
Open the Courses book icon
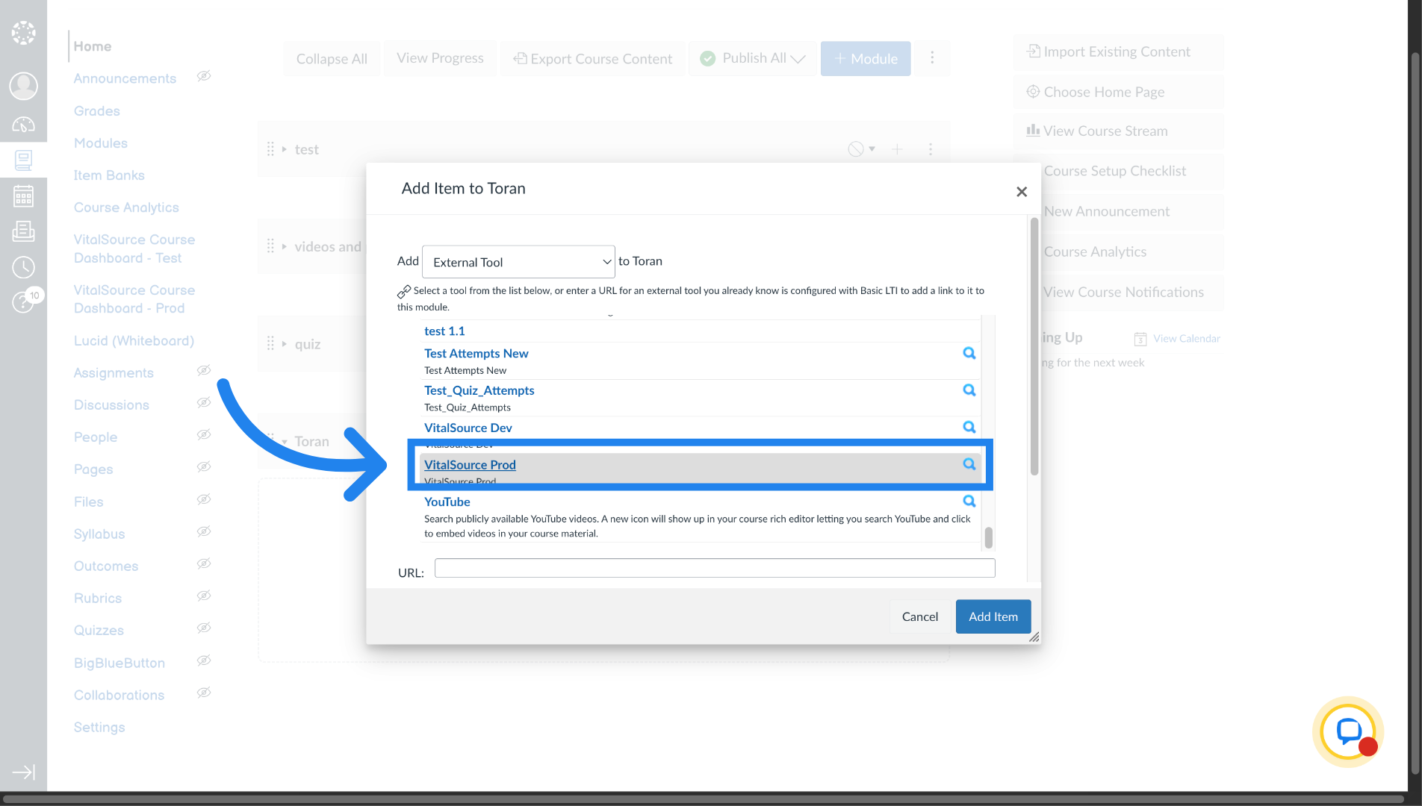[23, 160]
